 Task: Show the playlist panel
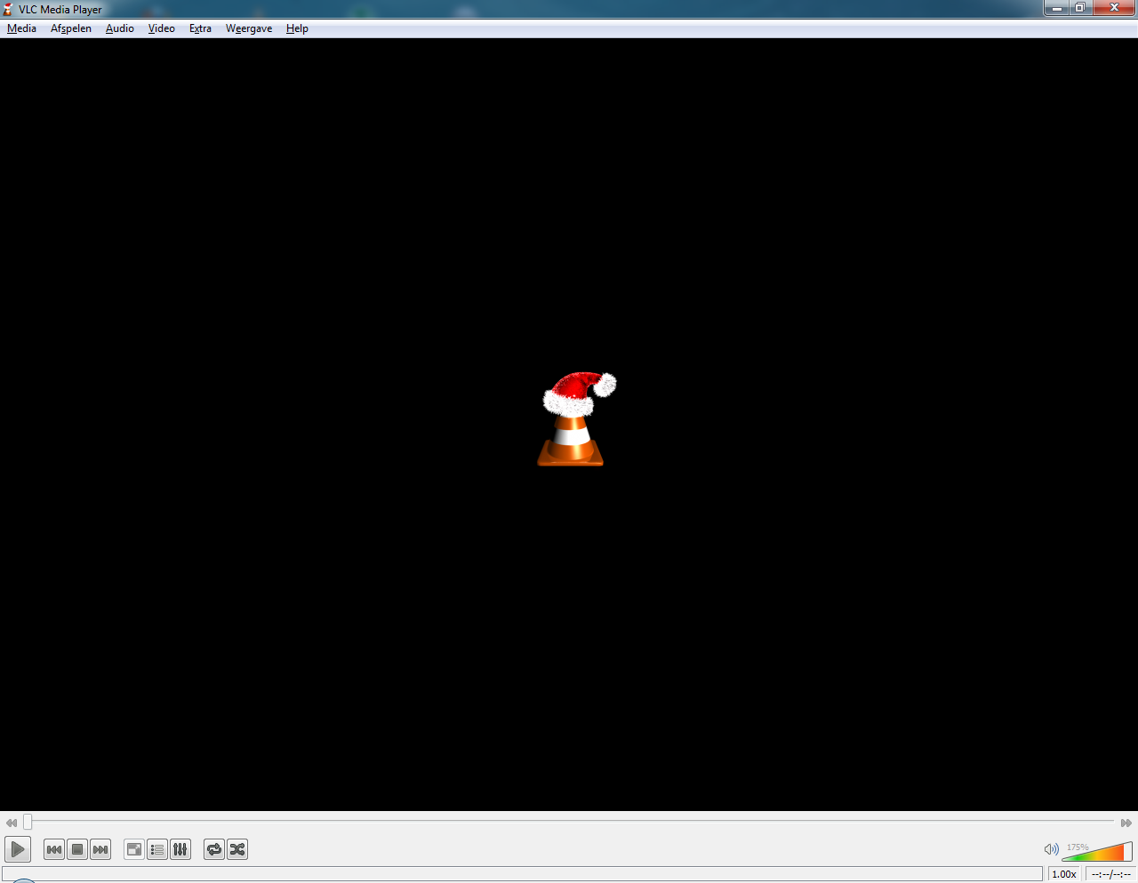157,849
